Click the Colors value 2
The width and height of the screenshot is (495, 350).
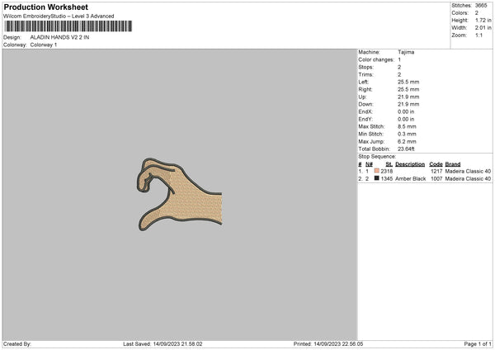[477, 13]
